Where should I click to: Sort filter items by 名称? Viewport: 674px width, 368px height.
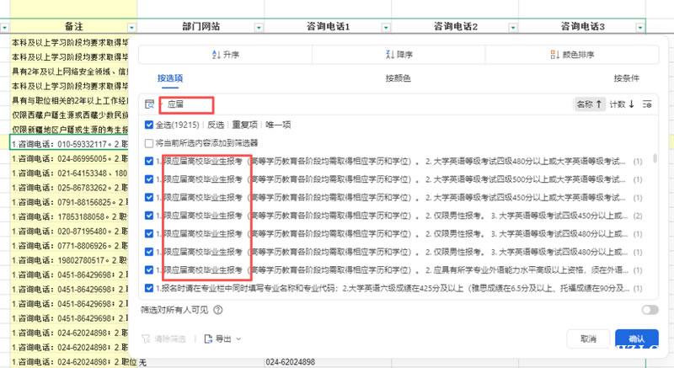point(589,104)
